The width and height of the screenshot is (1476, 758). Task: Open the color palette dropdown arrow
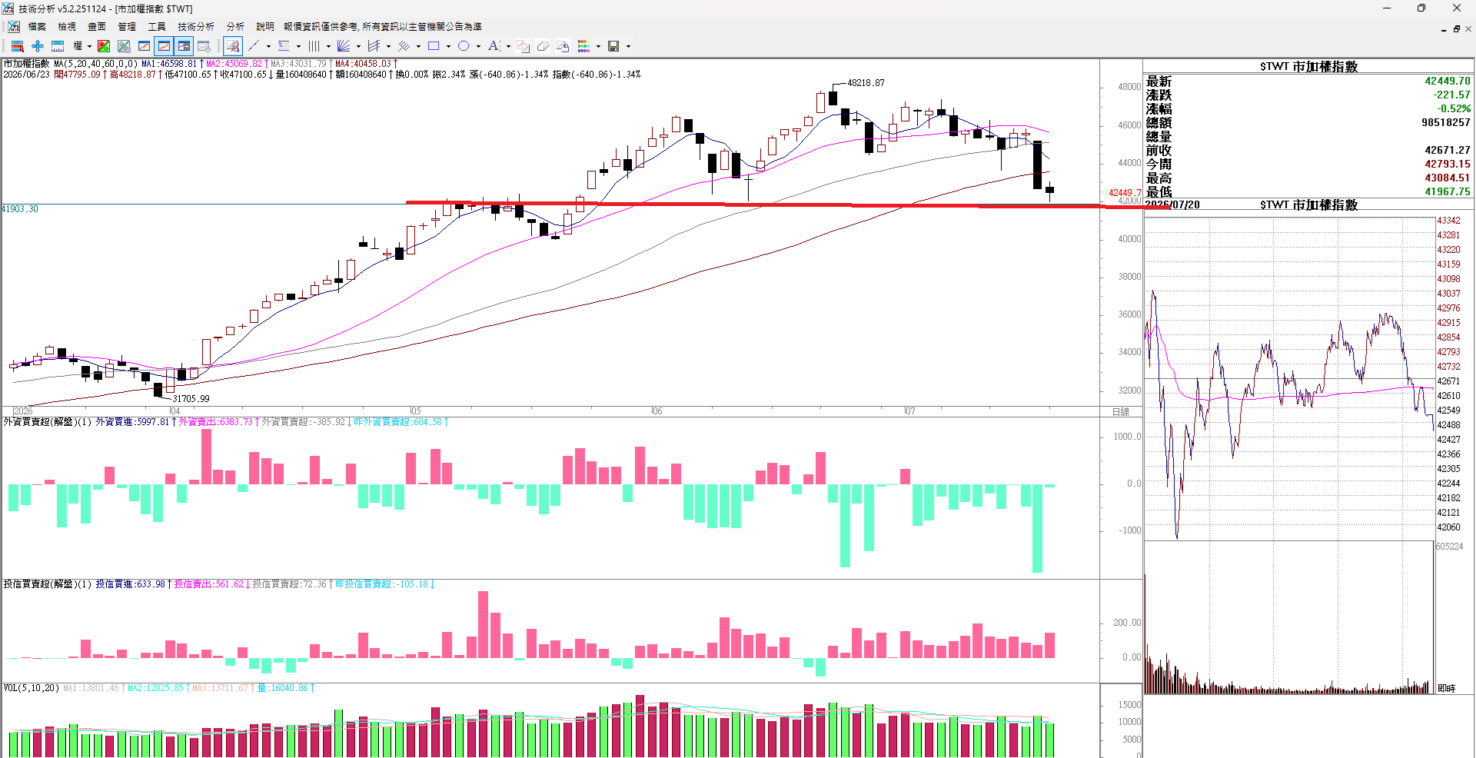tap(598, 46)
